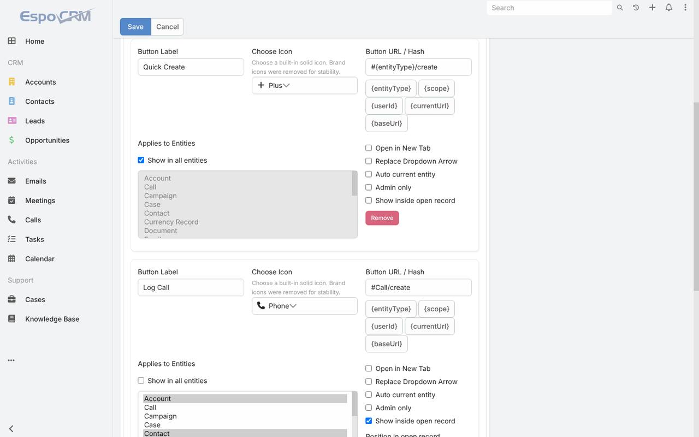Open the three-dot user menu in navbar
699x437 pixels.
(685, 8)
